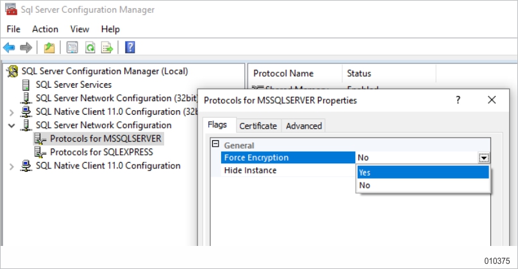Expand the bottom SQL Native Client 11.0 Configuration node

coord(12,167)
